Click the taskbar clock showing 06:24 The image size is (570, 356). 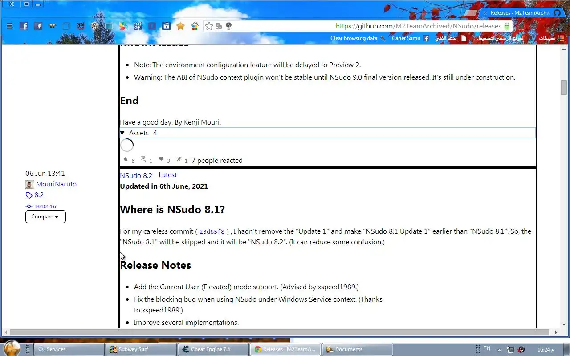(x=546, y=350)
